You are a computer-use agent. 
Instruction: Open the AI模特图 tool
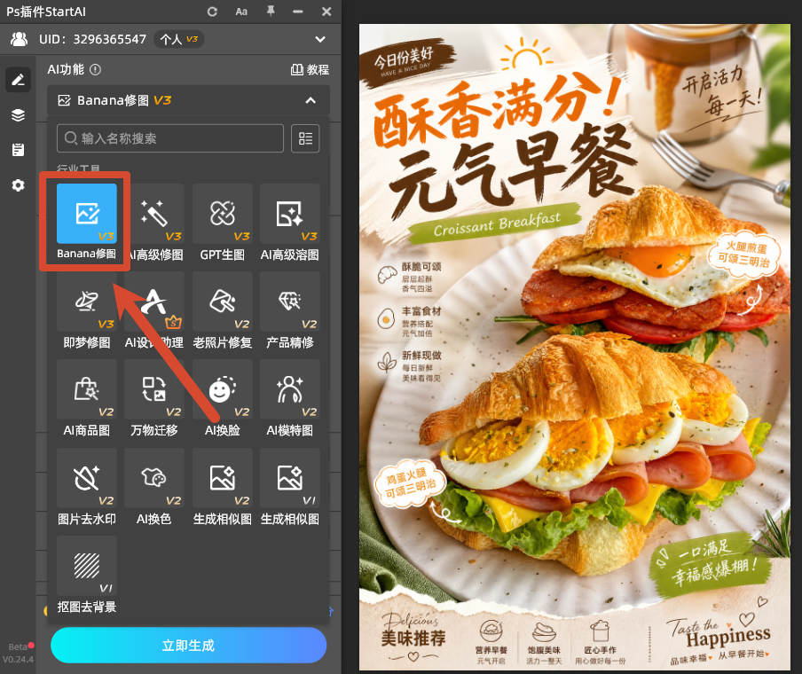289,398
